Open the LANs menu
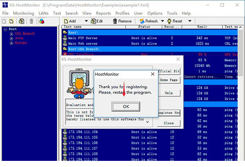The image size is (245, 167). tap(43, 13)
